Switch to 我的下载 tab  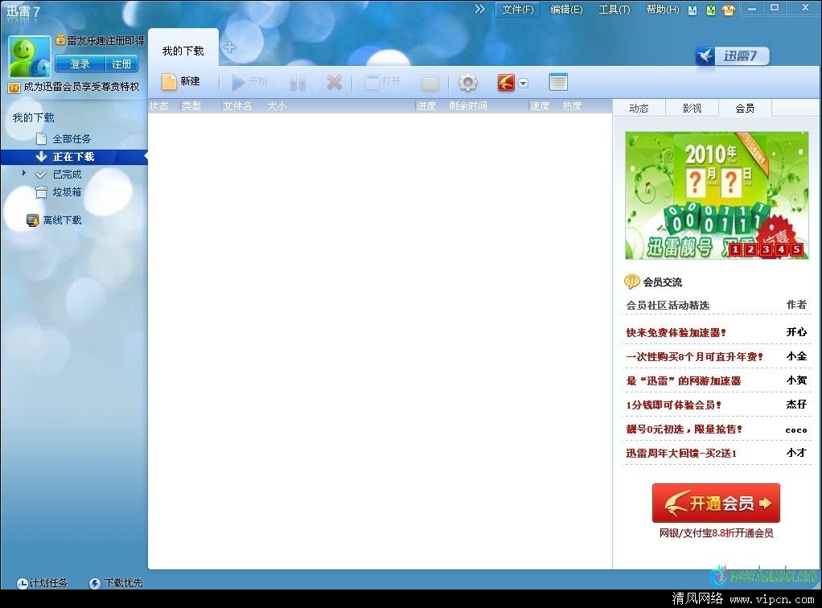click(x=183, y=51)
